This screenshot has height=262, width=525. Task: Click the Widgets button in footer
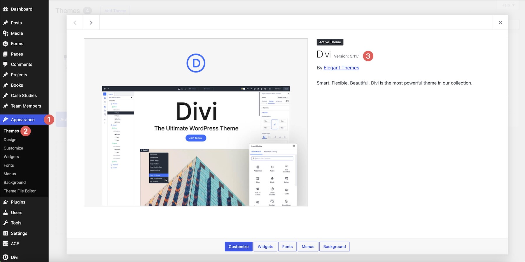click(x=265, y=247)
